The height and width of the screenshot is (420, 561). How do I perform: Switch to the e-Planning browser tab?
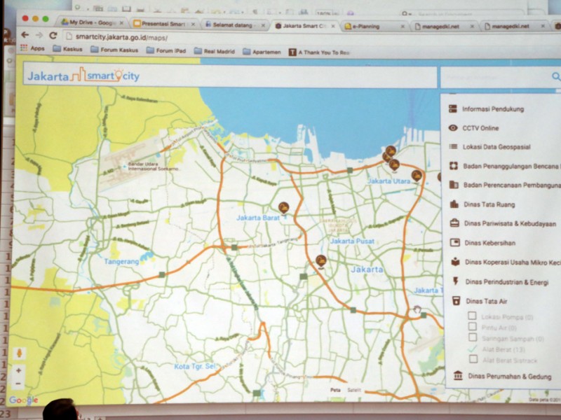click(374, 26)
